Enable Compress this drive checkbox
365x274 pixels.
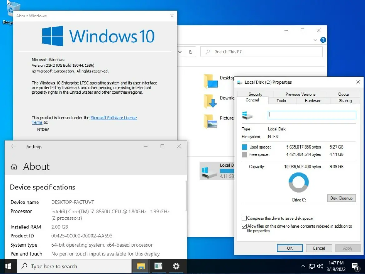[244, 218]
